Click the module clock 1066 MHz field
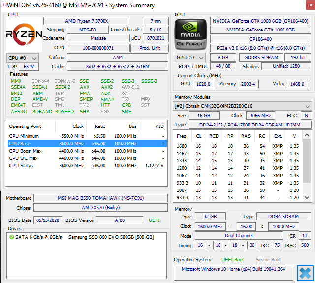This screenshot has height=283, width=315. click(x=260, y=116)
